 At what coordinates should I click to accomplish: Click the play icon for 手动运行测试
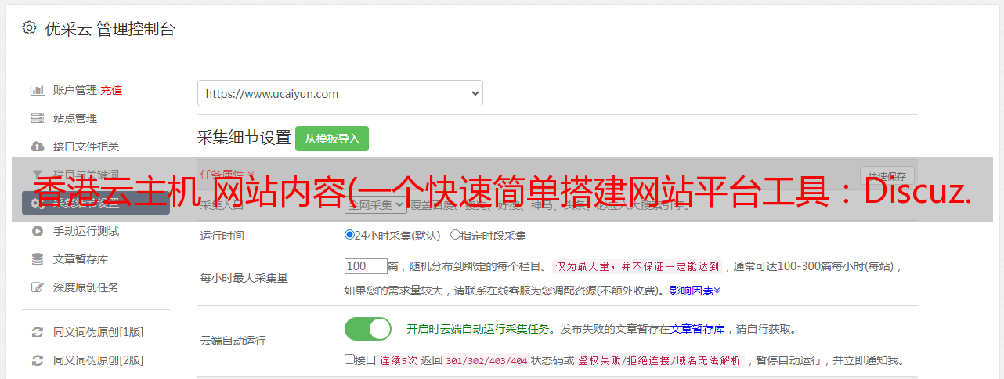pyautogui.click(x=37, y=231)
